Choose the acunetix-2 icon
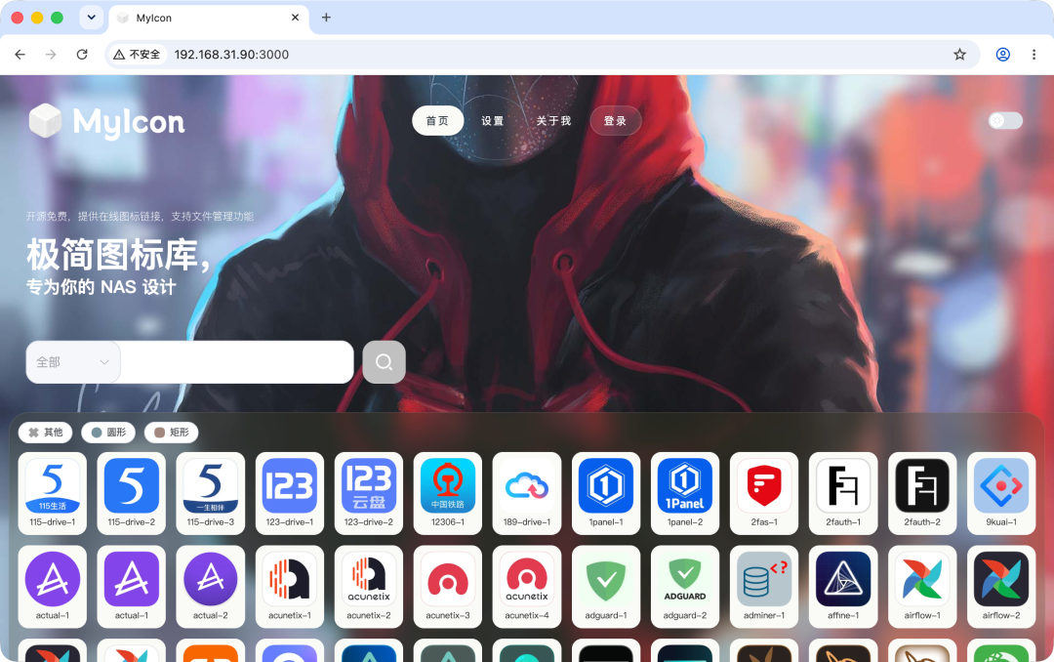The width and height of the screenshot is (1054, 662). tap(368, 587)
